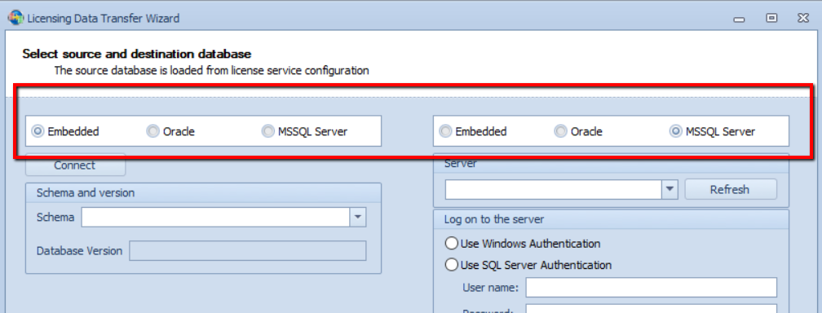Close the Licensing Data Transfer Wizard

coord(803,18)
